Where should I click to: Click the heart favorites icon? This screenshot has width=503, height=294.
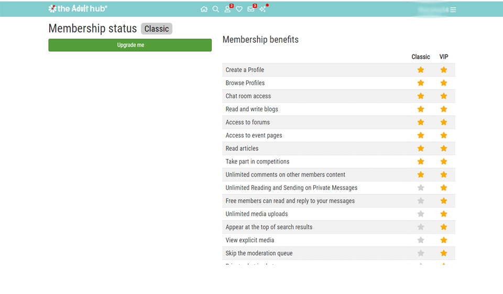tap(239, 9)
